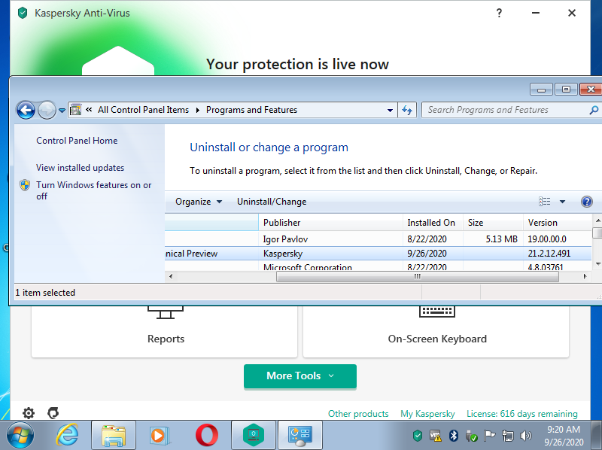Click Programs and Features breadcrumb
The image size is (602, 450).
pos(251,110)
